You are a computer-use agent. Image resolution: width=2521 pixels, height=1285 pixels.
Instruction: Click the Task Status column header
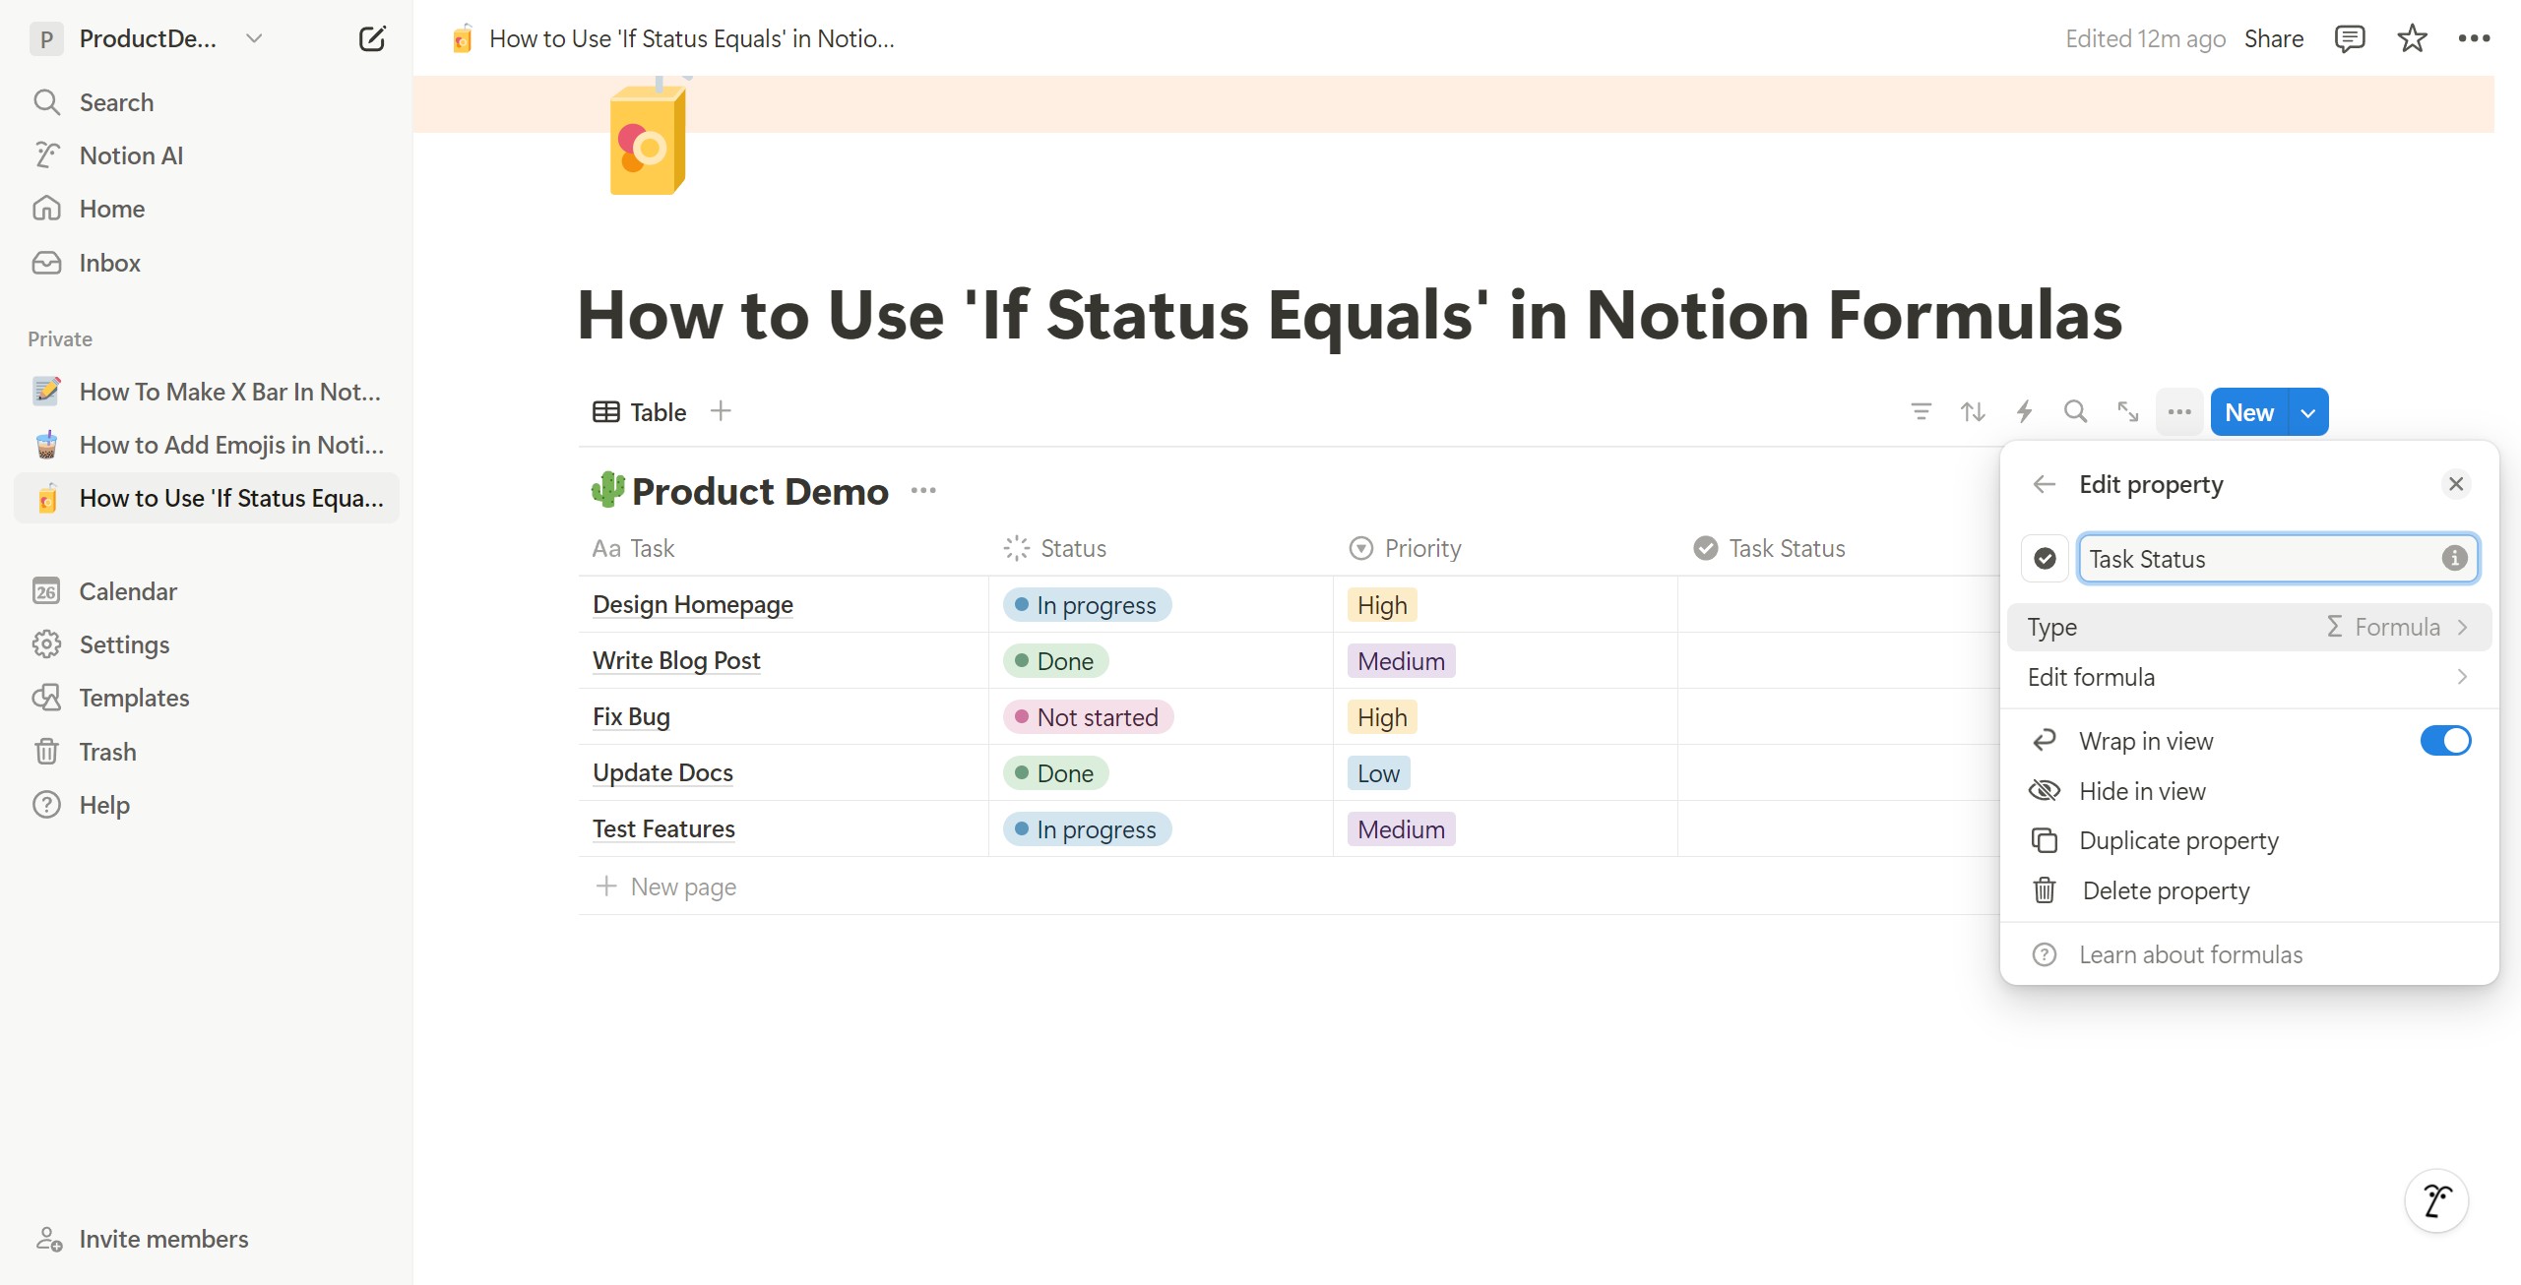point(1839,548)
